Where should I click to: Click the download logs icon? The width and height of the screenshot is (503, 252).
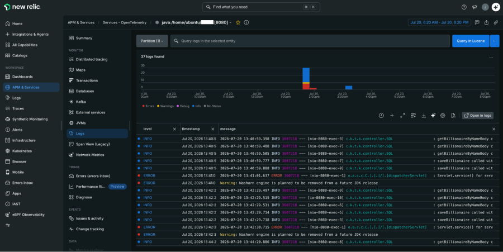[424, 116]
